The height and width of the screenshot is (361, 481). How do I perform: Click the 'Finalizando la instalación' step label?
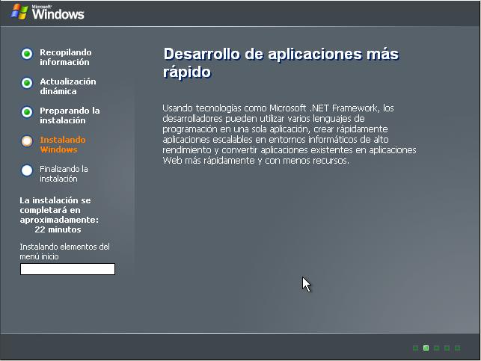click(x=64, y=173)
